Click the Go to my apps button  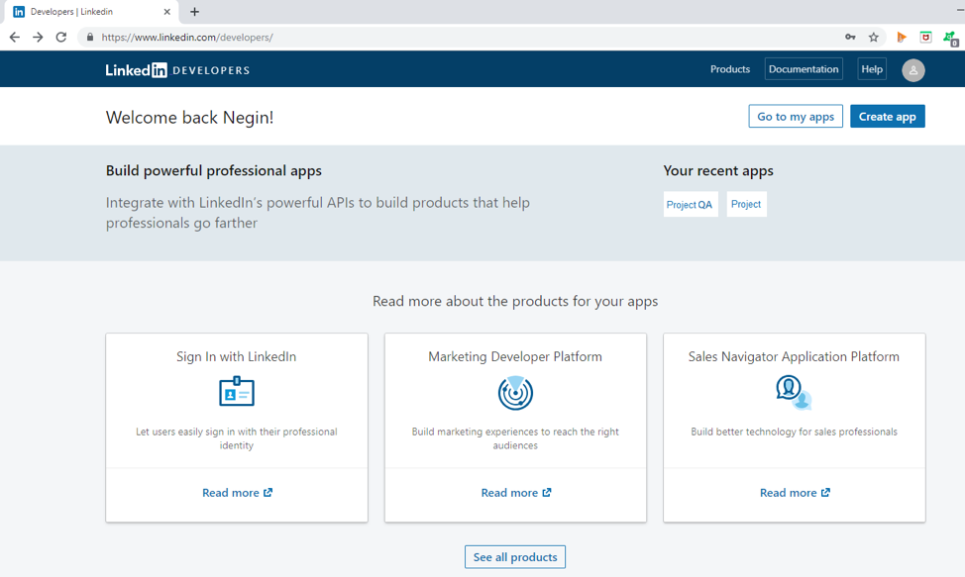[796, 116]
